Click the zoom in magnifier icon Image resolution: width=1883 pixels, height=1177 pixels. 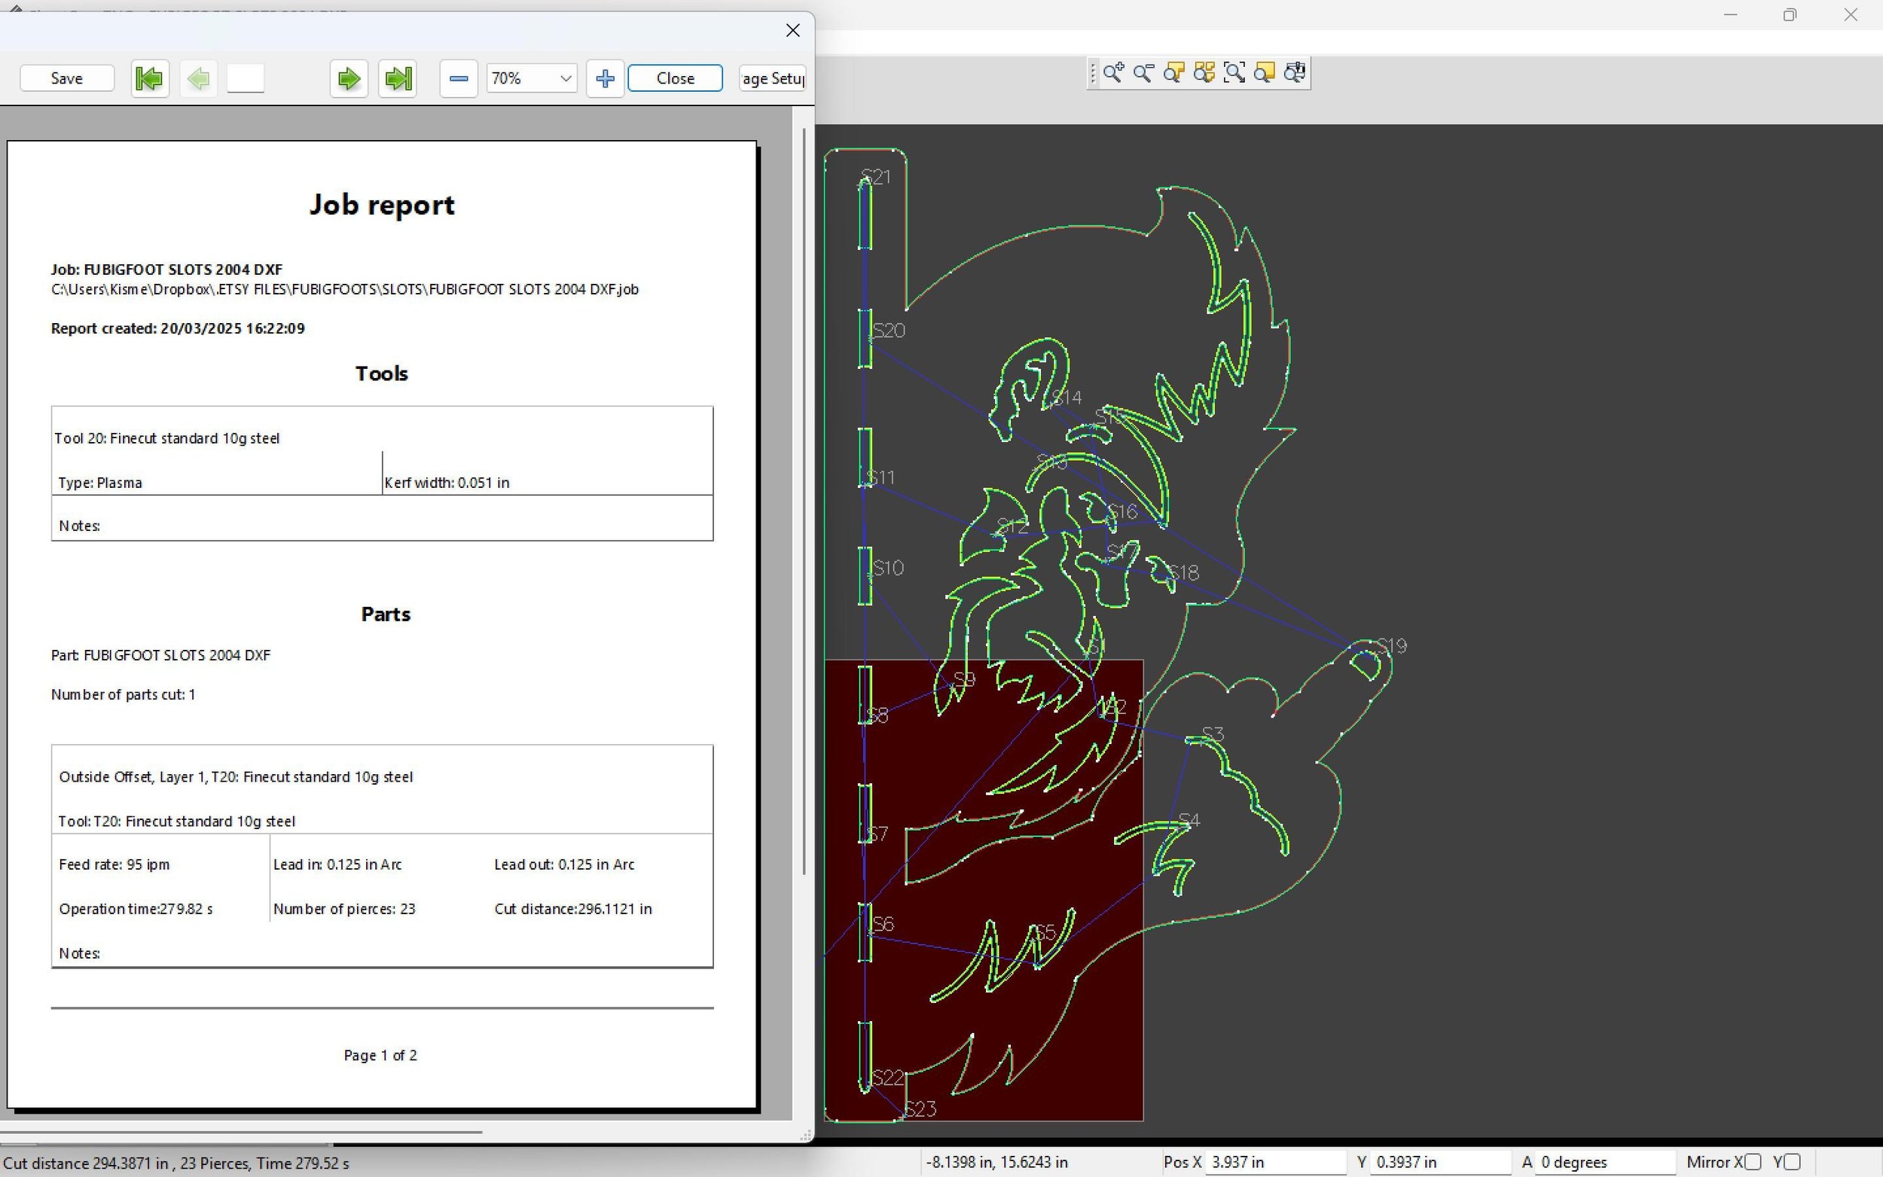point(1113,73)
